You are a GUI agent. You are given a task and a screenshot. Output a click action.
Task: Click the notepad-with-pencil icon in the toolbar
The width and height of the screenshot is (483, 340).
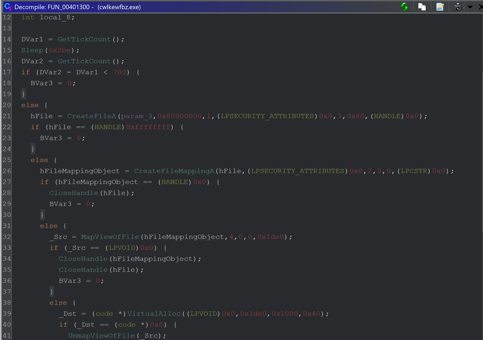click(440, 7)
